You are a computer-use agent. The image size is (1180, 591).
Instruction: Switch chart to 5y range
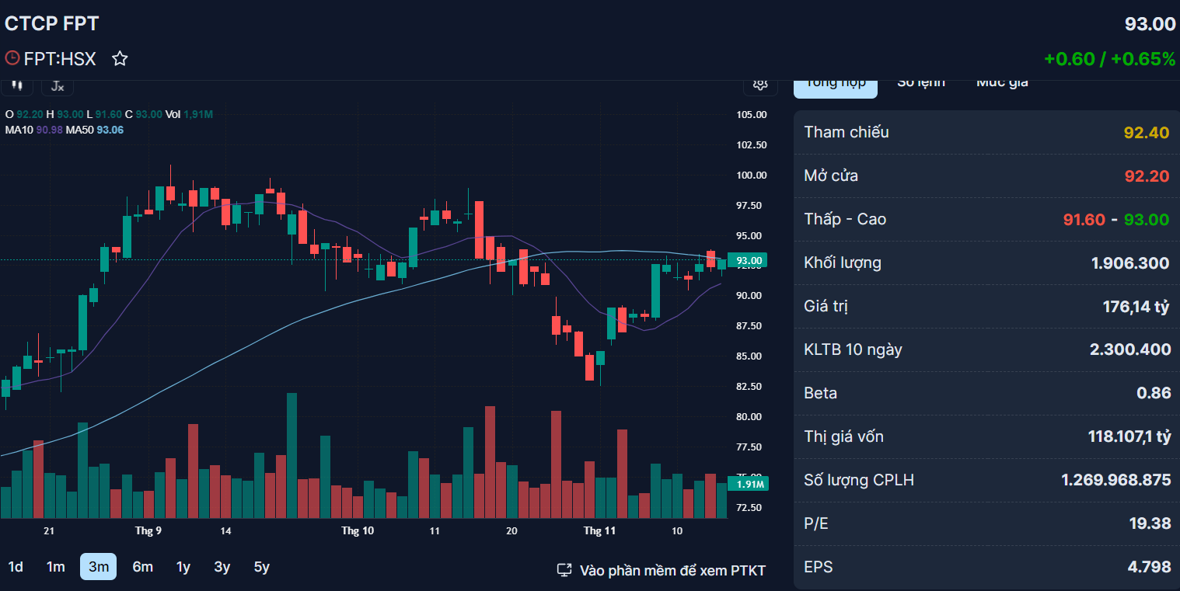(x=262, y=567)
